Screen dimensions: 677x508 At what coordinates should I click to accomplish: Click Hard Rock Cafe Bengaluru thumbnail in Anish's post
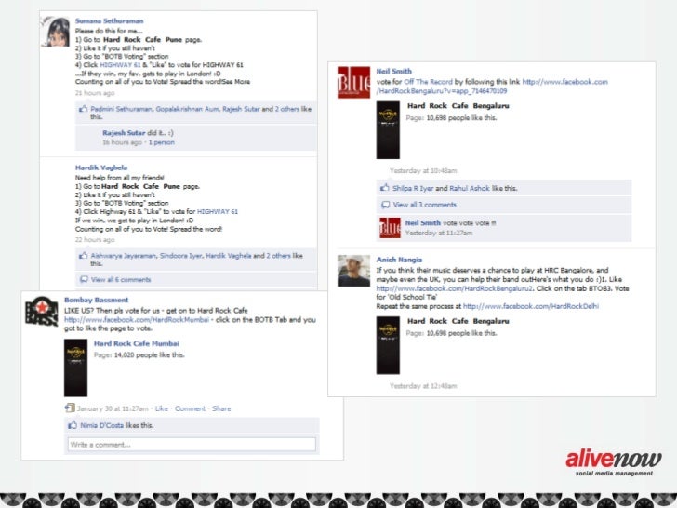tap(388, 345)
